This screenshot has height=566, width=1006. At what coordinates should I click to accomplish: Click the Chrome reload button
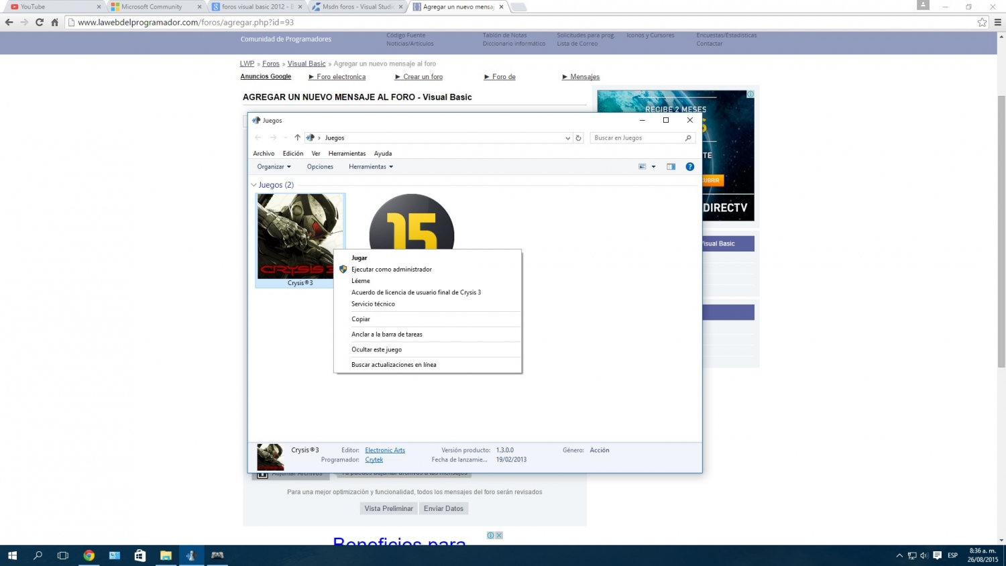(x=40, y=22)
